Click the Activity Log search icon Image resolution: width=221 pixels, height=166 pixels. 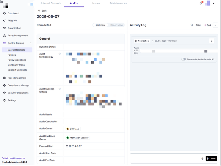[192, 25]
